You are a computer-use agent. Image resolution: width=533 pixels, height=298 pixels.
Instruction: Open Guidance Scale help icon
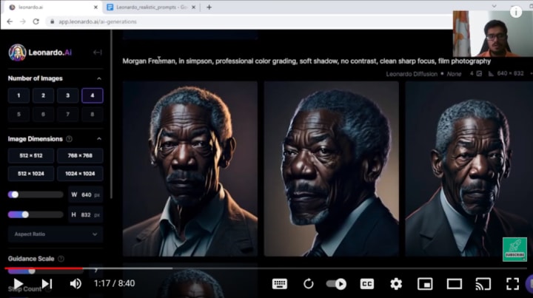61,259
